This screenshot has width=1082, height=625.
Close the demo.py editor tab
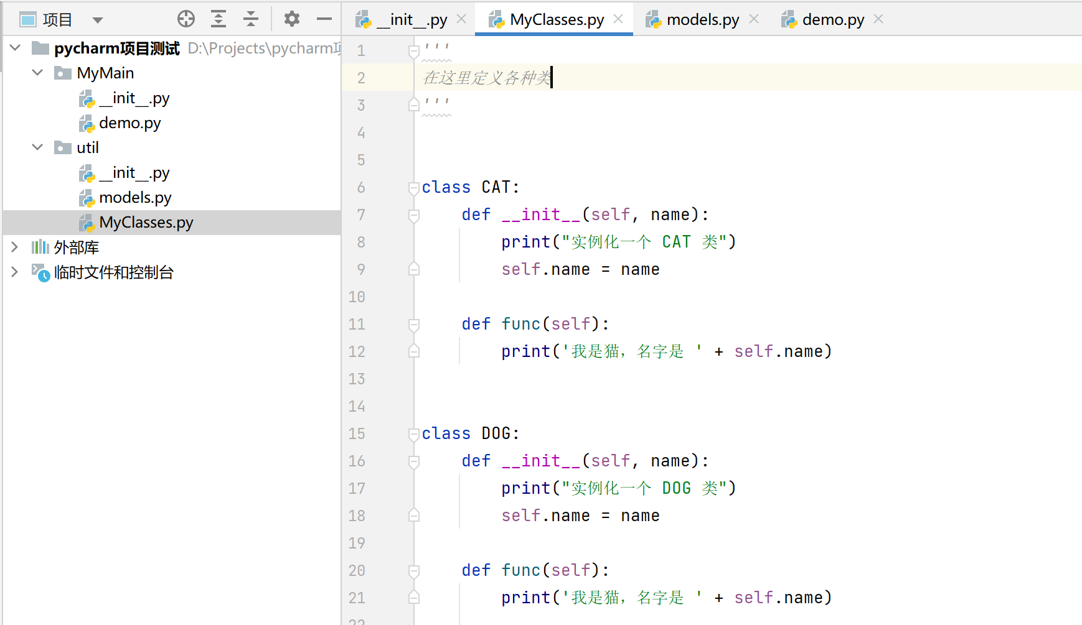878,19
